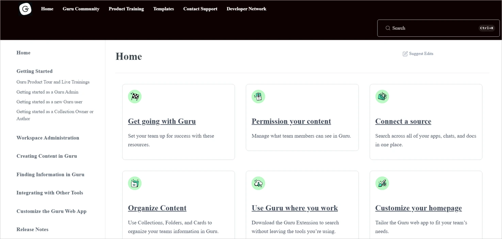Expand the Creating Content in Guru section

click(47, 156)
